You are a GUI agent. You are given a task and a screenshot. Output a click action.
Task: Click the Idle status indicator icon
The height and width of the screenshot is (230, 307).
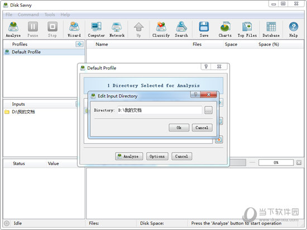click(7, 223)
